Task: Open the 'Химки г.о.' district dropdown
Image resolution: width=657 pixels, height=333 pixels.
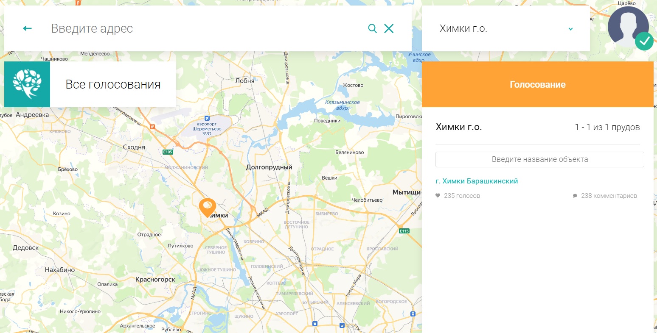Action: pyautogui.click(x=505, y=28)
